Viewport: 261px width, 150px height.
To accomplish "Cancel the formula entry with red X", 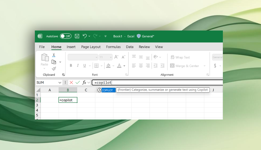I will [71, 82].
